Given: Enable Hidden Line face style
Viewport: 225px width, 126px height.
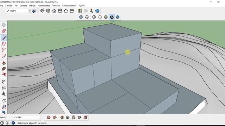Looking at the screenshot, I should [x=100, y=17].
